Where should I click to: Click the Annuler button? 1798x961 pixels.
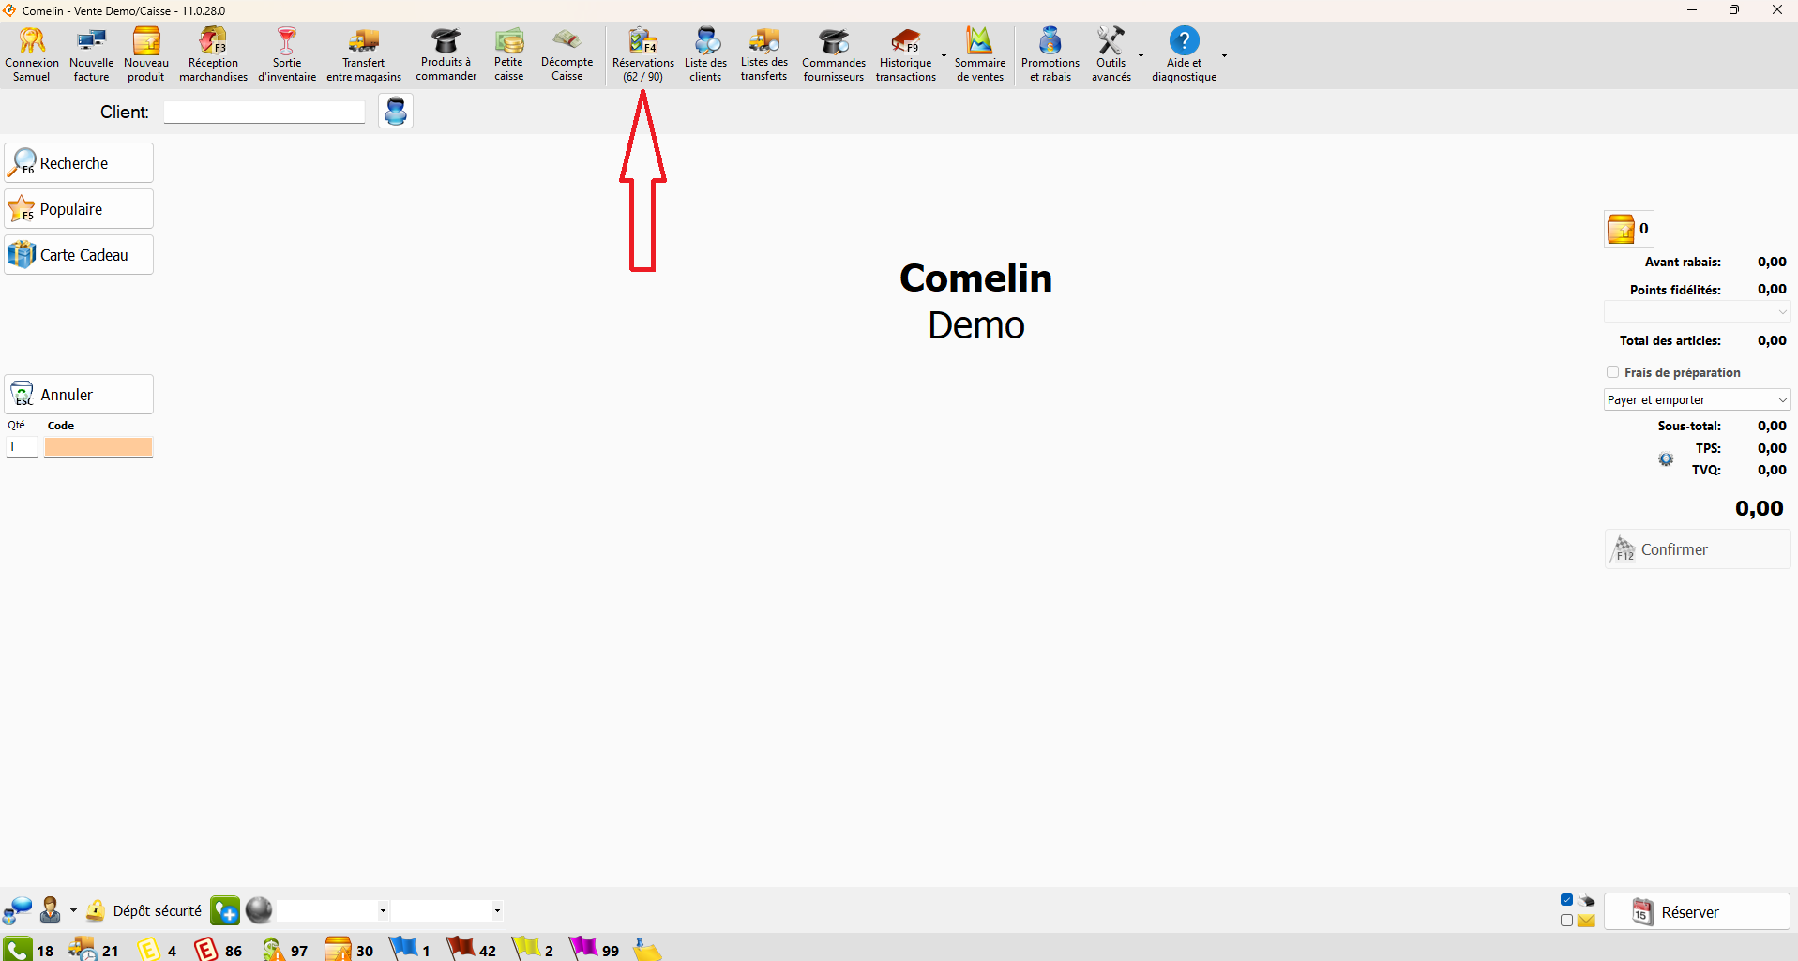click(x=79, y=395)
